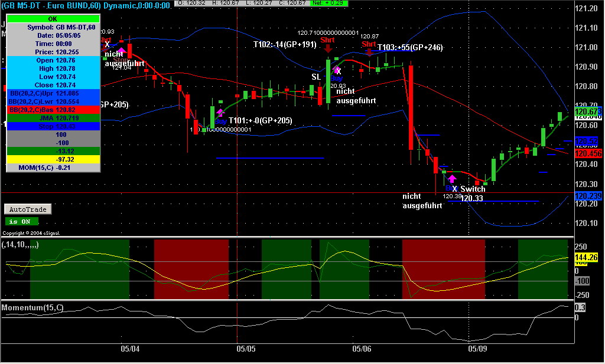
Task: Click the Shrt down arrow below 120.87
Action: (369, 52)
